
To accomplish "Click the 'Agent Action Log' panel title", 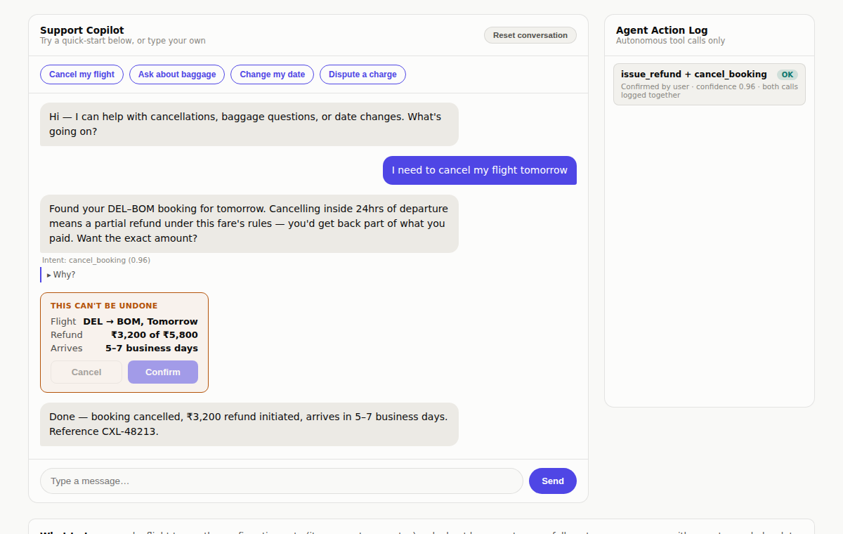I will coord(662,30).
